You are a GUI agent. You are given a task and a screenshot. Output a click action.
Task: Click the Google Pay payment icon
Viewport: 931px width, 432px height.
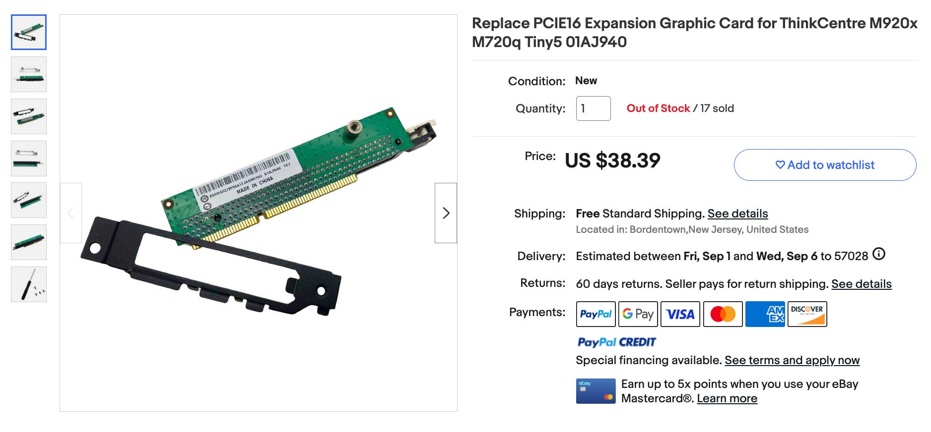pos(638,314)
